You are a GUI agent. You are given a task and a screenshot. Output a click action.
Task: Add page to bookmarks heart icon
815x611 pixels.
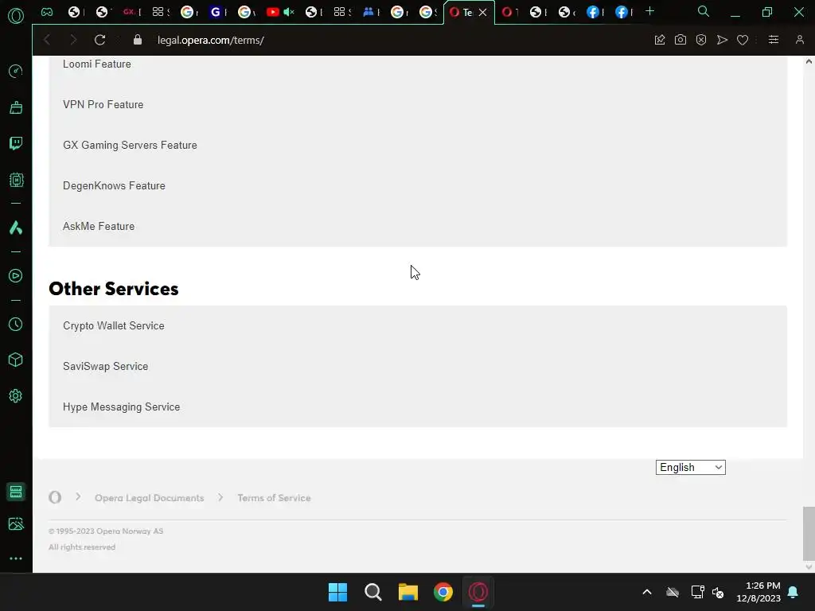743,40
